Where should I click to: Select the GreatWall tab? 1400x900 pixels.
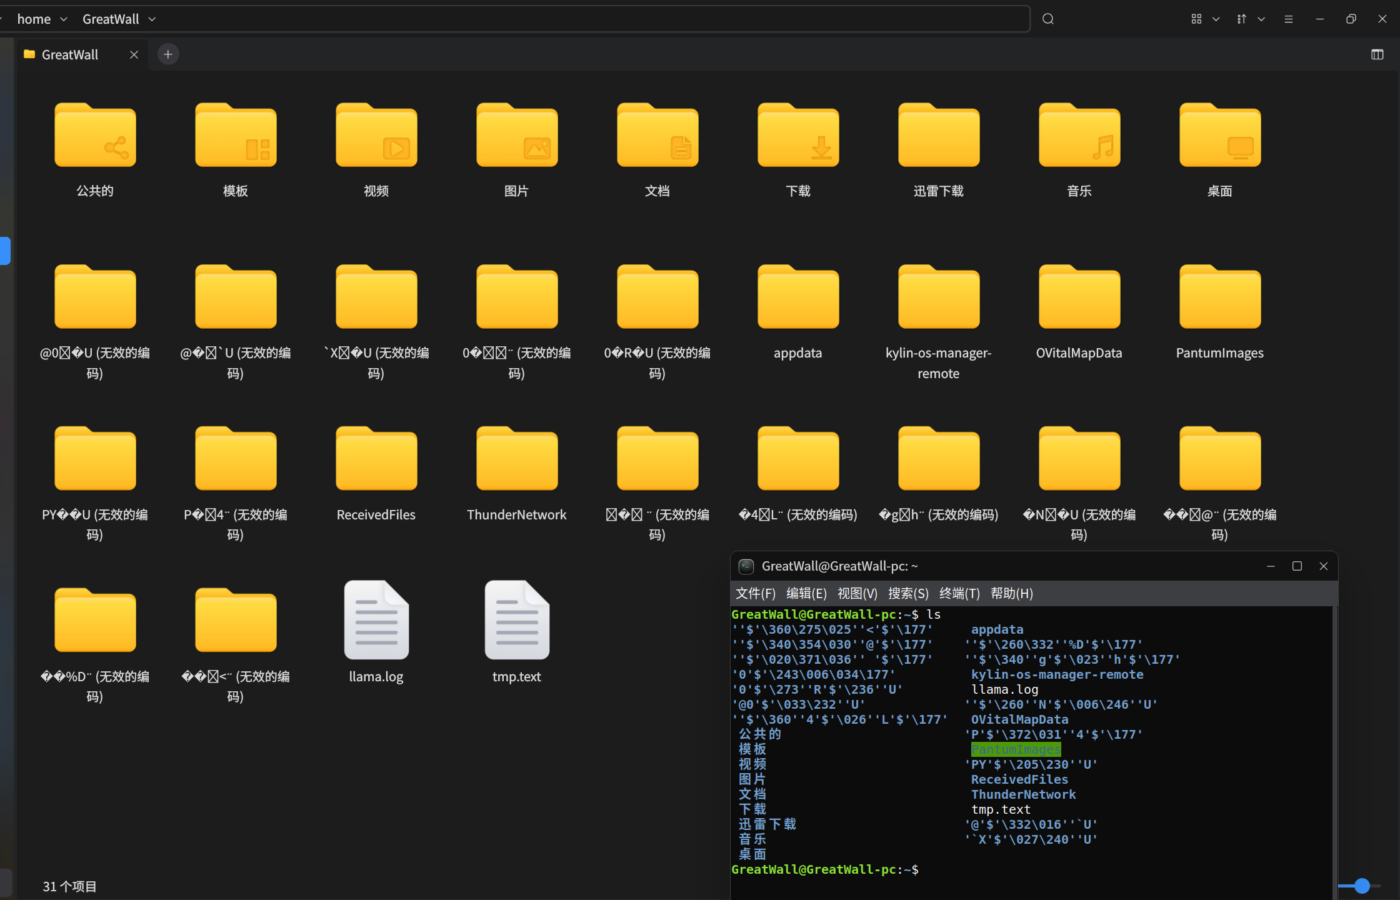click(x=70, y=54)
